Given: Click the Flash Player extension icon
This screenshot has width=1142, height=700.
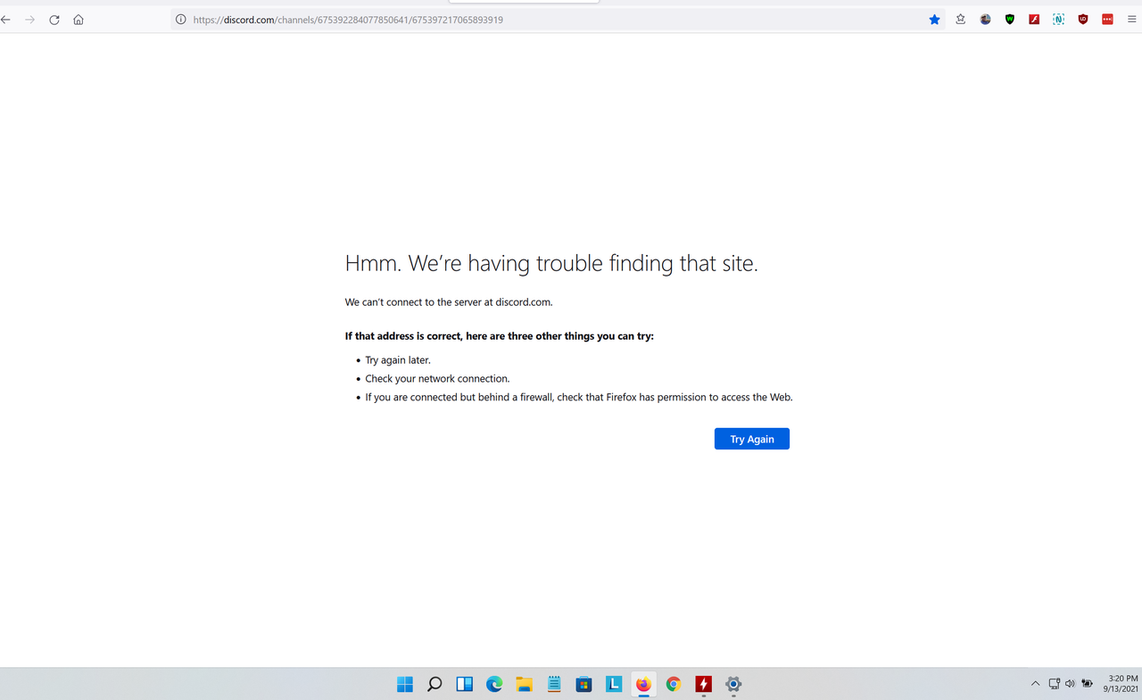Looking at the screenshot, I should click(x=1033, y=19).
